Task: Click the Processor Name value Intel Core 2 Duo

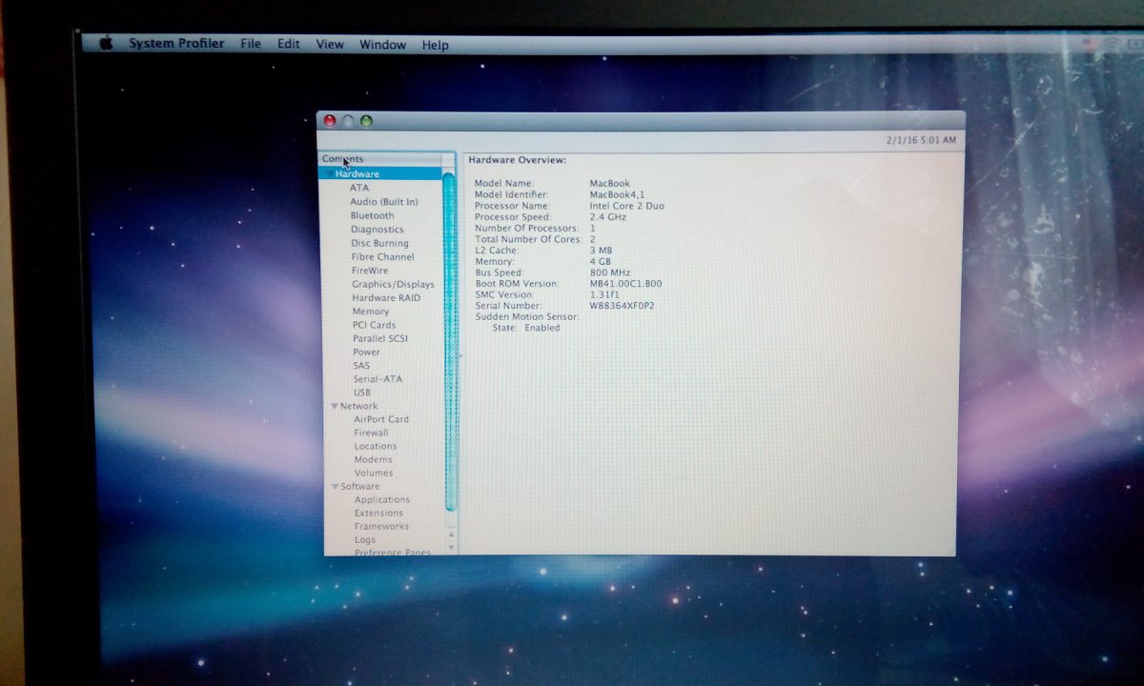Action: point(627,206)
